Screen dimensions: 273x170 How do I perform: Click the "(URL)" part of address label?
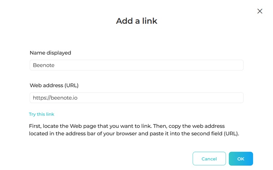(71, 86)
